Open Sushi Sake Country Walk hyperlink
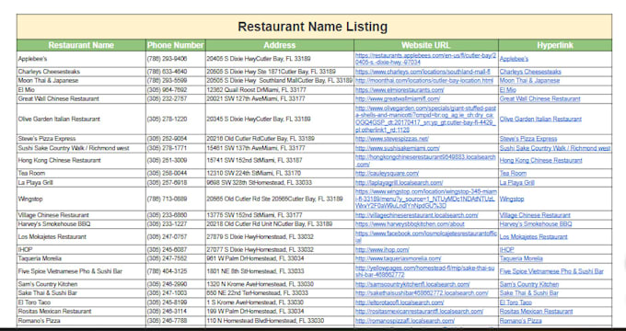This screenshot has height=331, width=626. [555, 148]
